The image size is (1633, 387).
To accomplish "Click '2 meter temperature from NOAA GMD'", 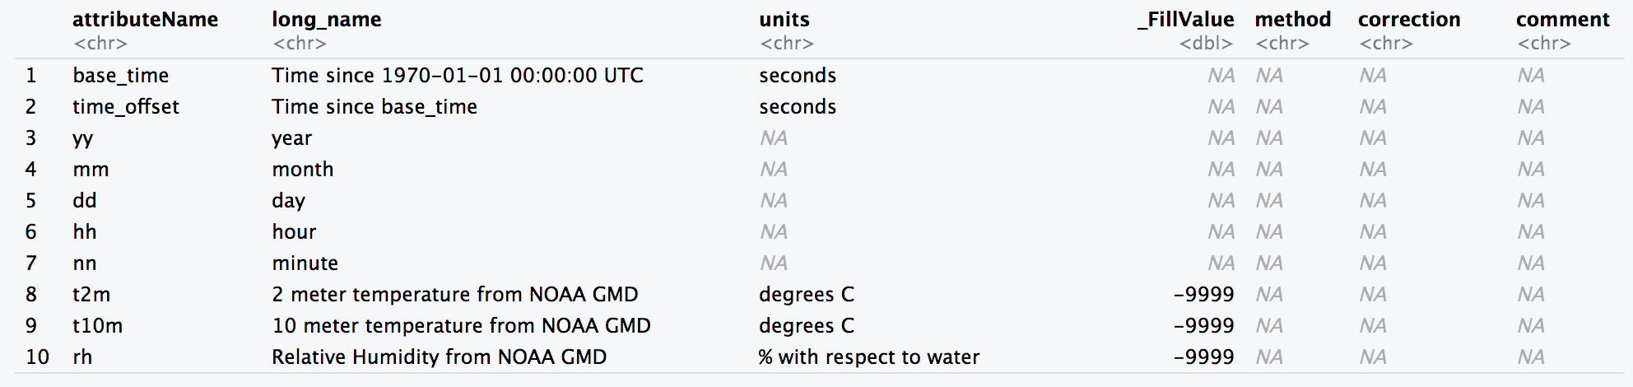I will coord(454,295).
